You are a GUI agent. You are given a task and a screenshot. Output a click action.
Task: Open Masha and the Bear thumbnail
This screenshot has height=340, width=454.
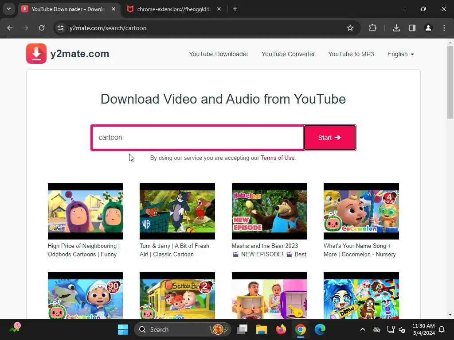269,211
